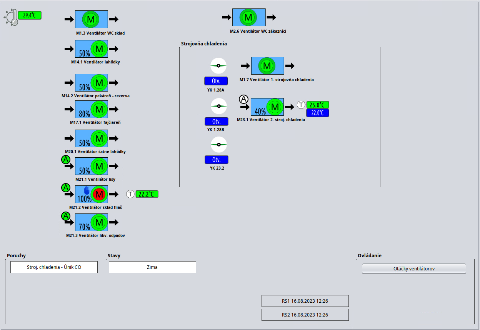Click the YK 23.2 damper valve icon

tap(219, 145)
